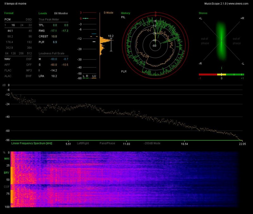
Task: Click the integrated loudness value -14.2
Action: tap(53, 70)
